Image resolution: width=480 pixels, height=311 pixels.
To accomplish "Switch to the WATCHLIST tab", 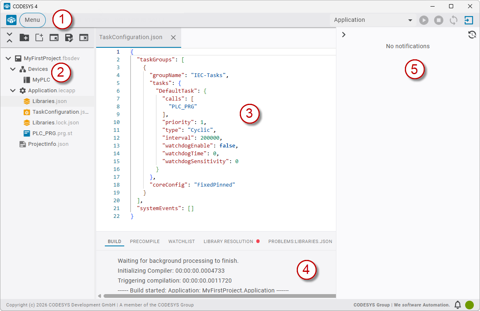I will (x=182, y=241).
